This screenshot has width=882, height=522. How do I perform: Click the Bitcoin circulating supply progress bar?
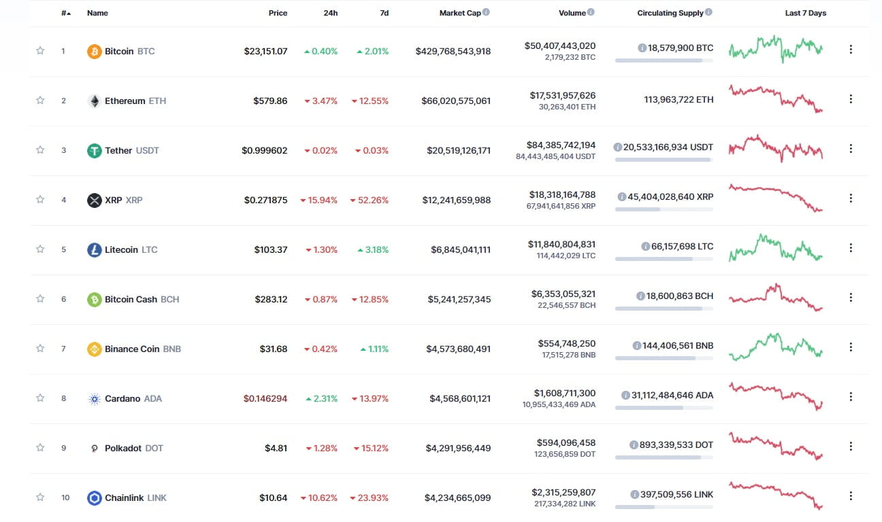point(664,60)
